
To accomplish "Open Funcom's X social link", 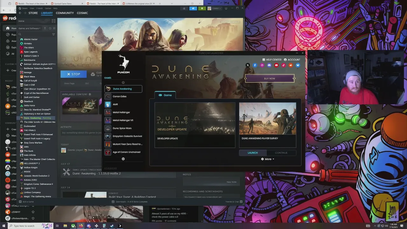I will [x=248, y=65].
